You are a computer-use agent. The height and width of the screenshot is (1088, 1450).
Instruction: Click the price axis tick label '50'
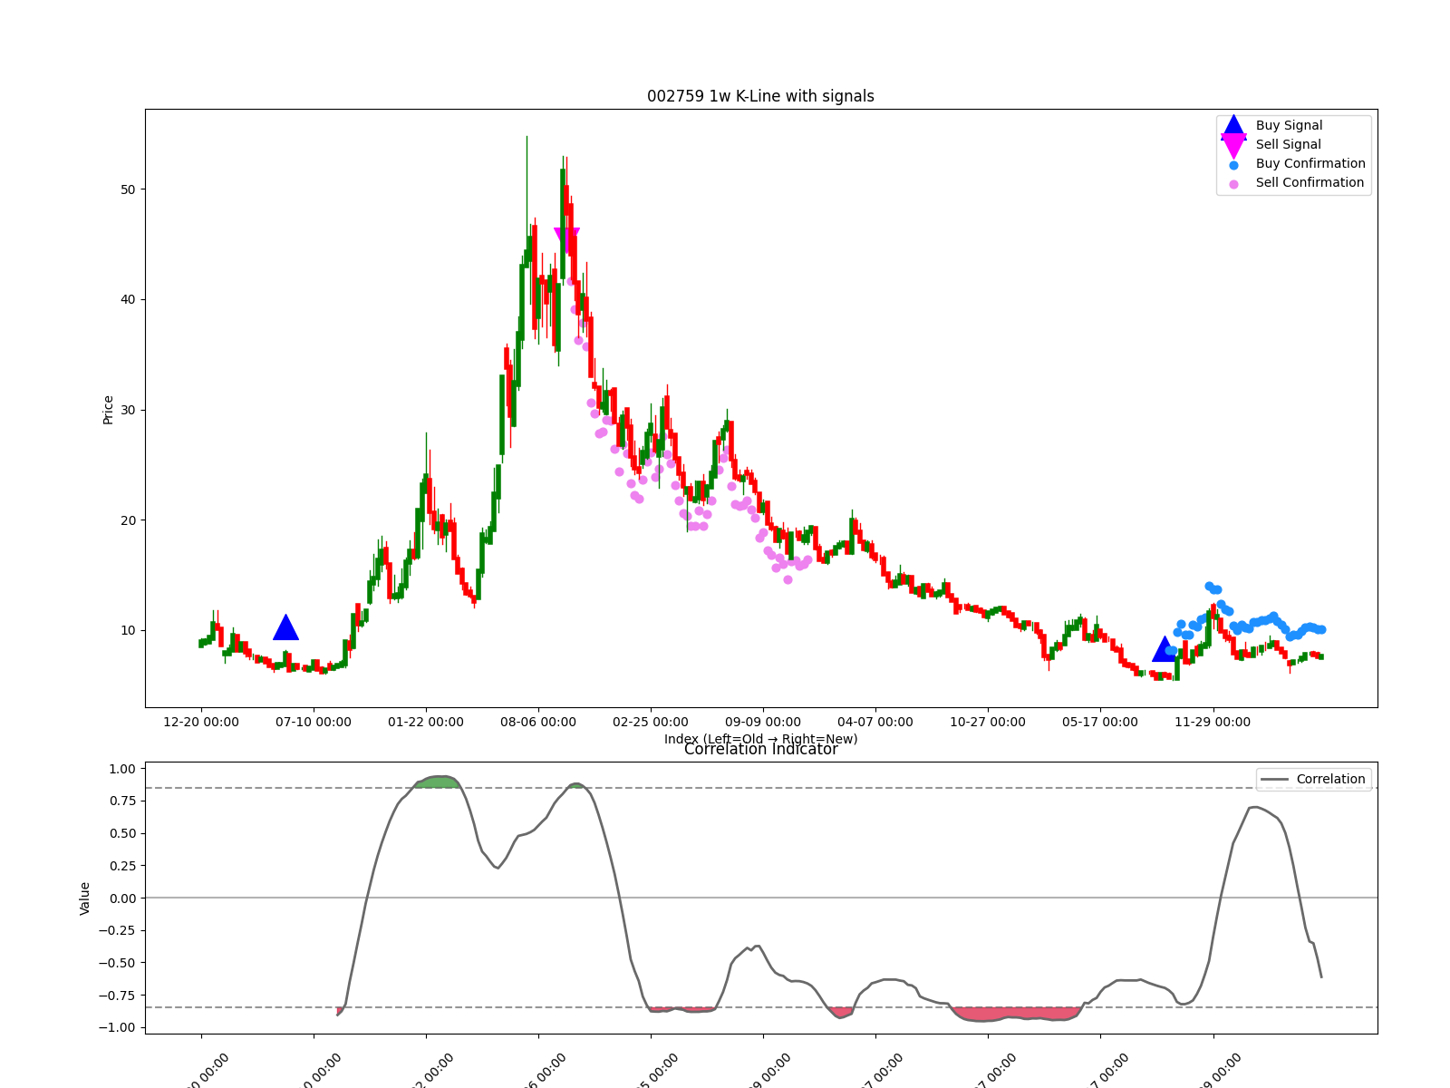[128, 189]
